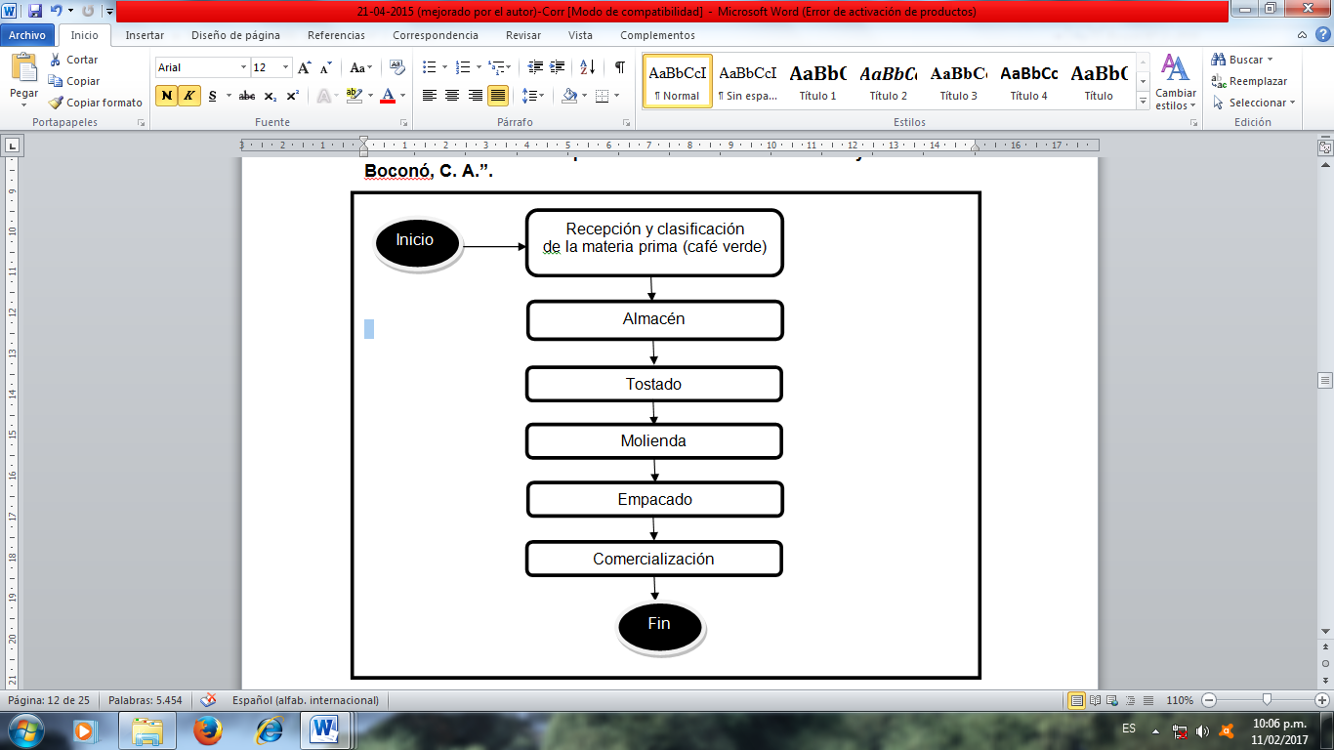Click the zoom slider handle
The image size is (1334, 750).
[1267, 700]
